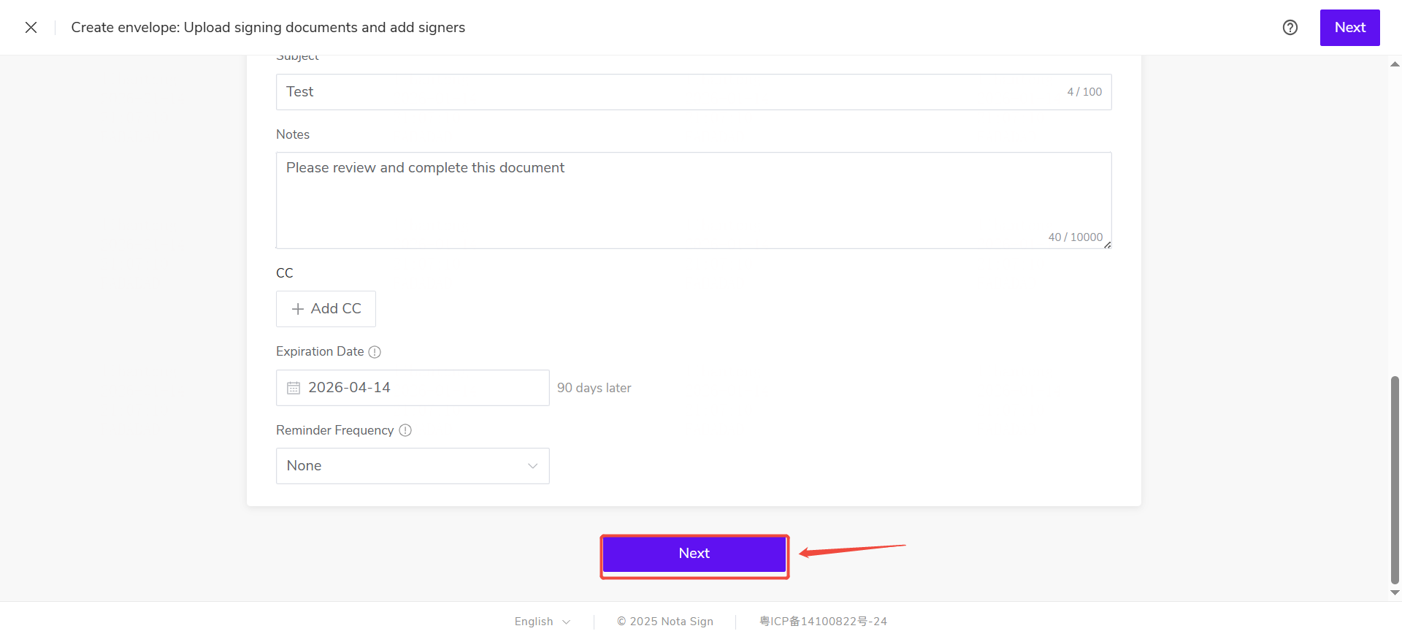Focus the Subject field containing Test
The width and height of the screenshot is (1402, 642).
tap(672, 92)
